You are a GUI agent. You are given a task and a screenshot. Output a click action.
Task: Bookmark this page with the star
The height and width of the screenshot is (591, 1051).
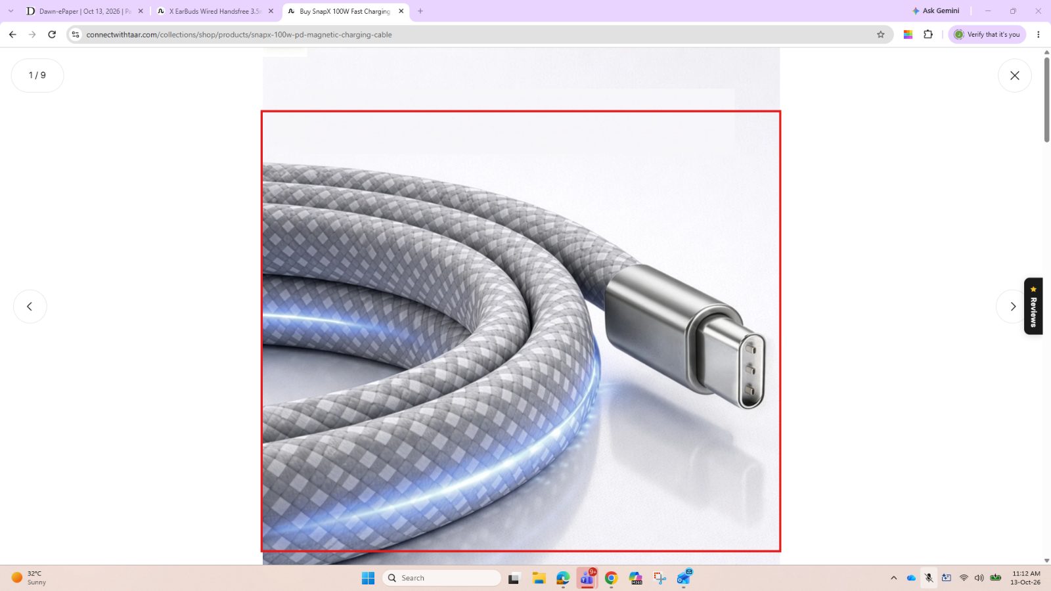[881, 35]
